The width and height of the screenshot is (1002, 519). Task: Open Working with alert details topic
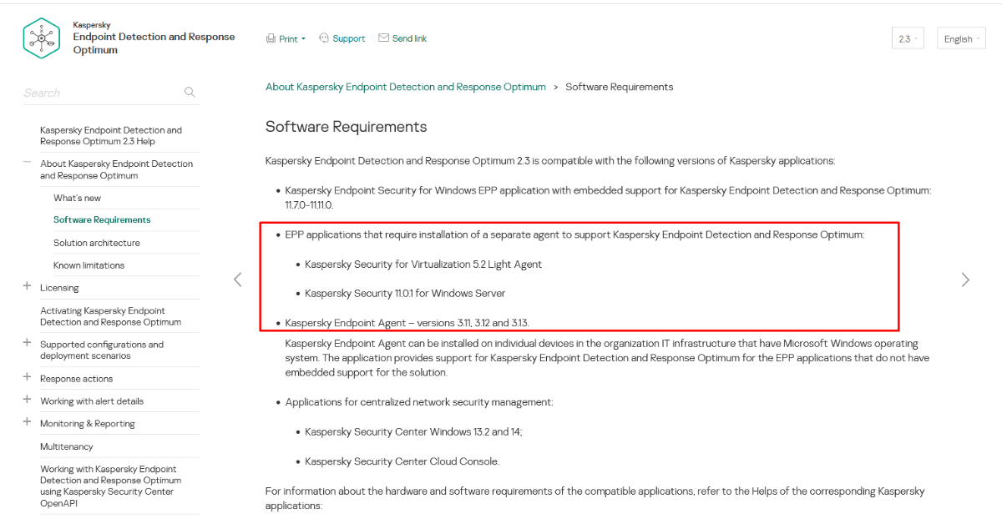pyautogui.click(x=92, y=401)
